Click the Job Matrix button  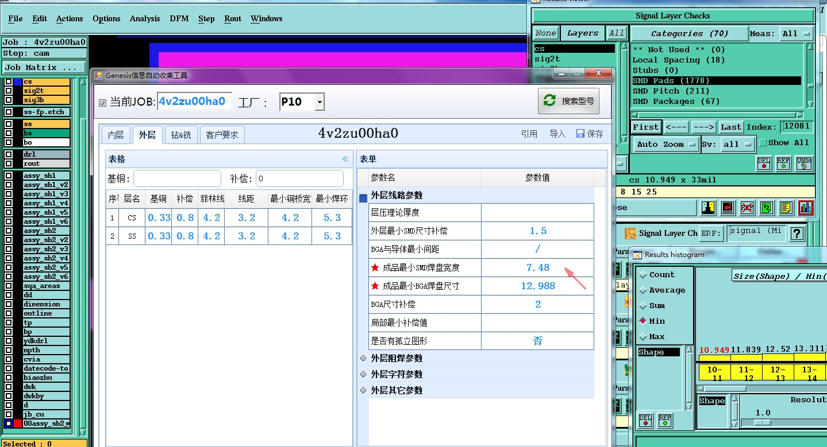[x=44, y=67]
